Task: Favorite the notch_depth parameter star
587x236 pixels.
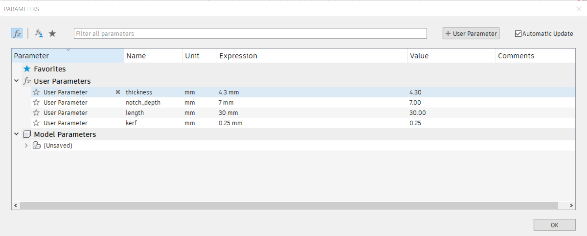Action: point(36,103)
